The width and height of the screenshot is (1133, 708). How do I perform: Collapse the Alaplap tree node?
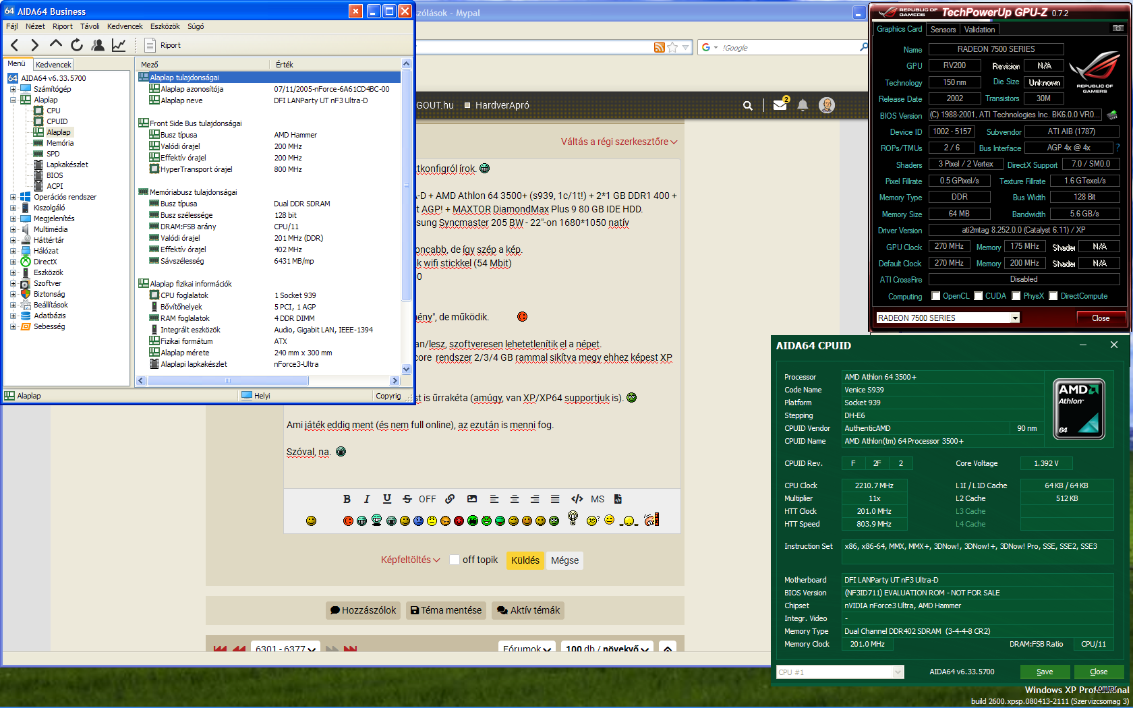click(x=13, y=100)
